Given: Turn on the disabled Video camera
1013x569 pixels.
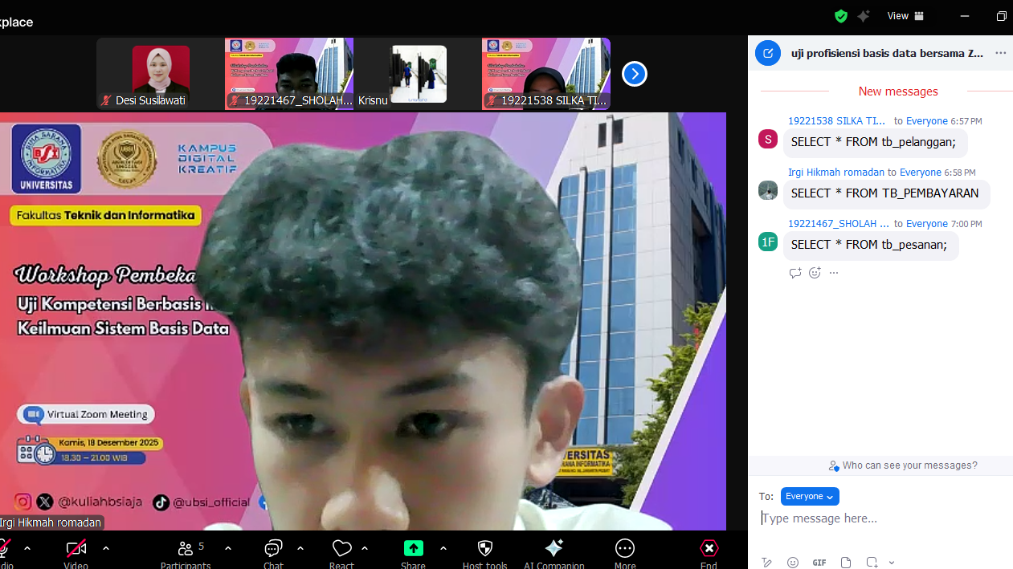Looking at the screenshot, I should pos(76,549).
